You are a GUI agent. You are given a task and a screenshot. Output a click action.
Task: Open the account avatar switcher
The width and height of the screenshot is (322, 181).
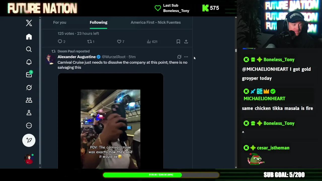(29, 159)
